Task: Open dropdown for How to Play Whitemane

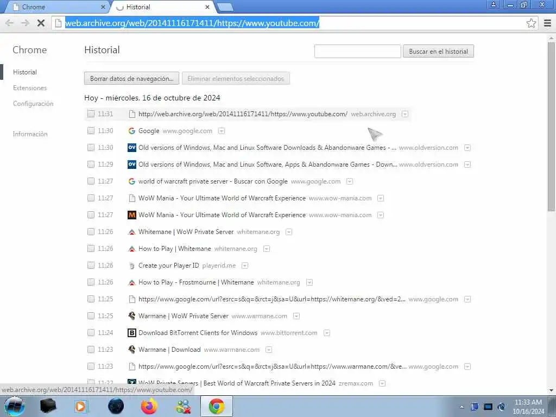Action: 266,249
